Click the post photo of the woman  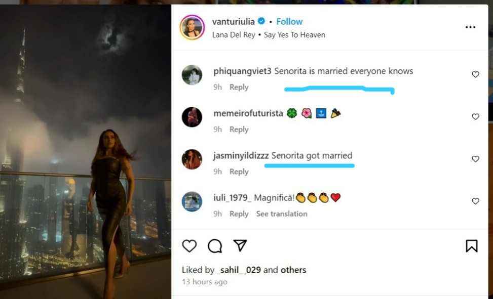[85, 152]
